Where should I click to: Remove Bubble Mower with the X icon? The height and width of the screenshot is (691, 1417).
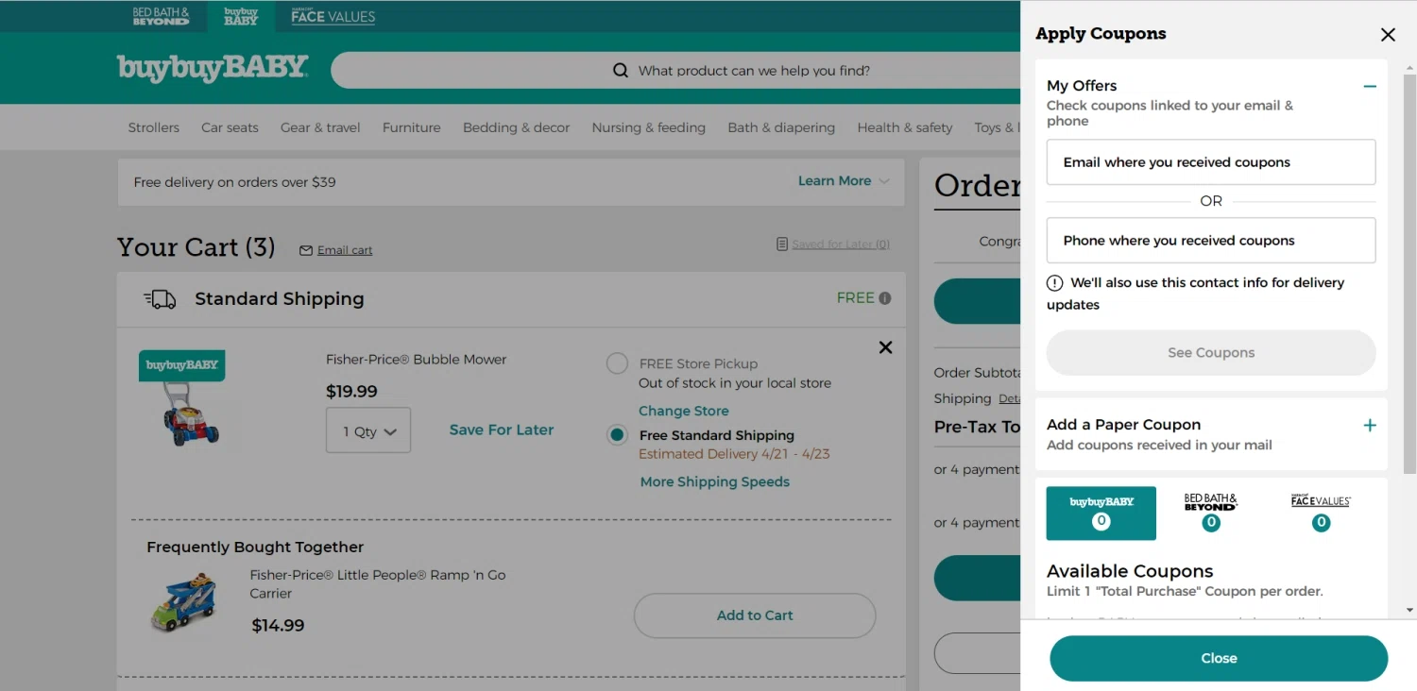tap(885, 347)
